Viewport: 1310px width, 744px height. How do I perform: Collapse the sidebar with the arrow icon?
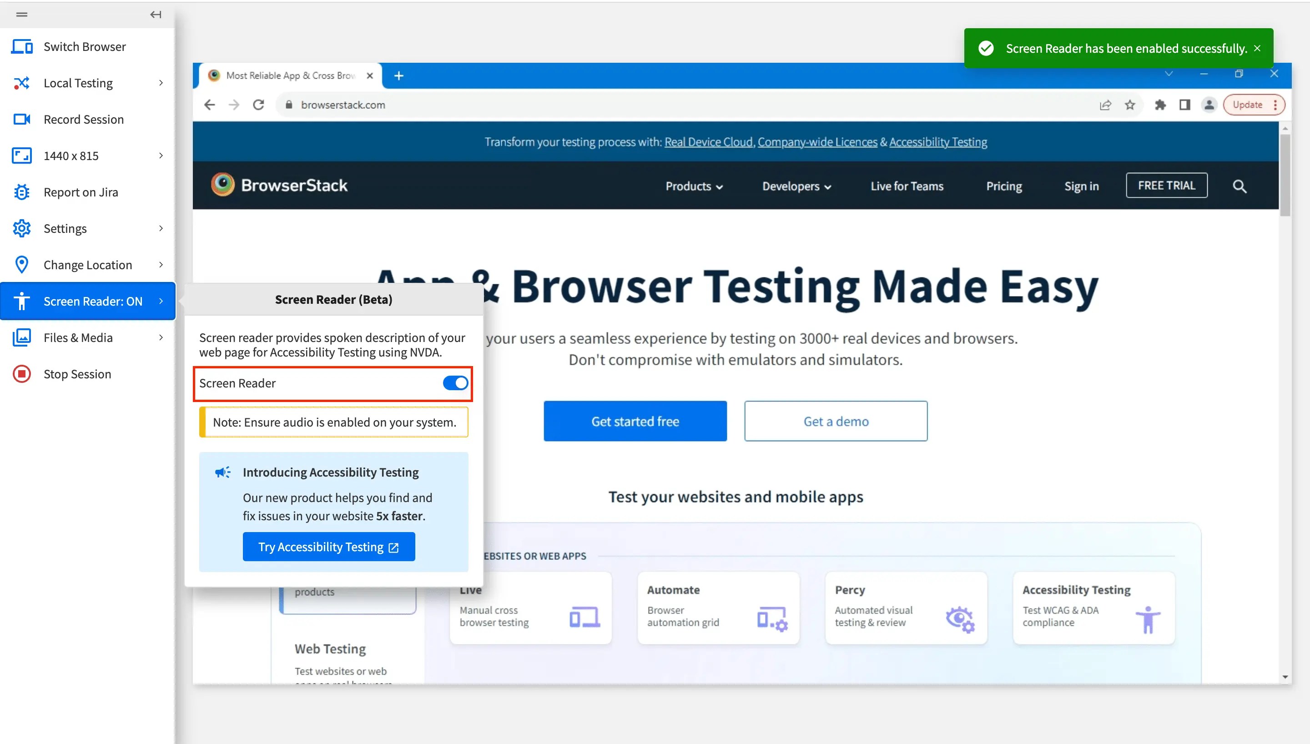tap(155, 14)
